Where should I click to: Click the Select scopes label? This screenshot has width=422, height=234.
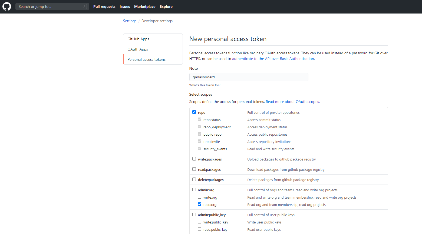(x=201, y=94)
